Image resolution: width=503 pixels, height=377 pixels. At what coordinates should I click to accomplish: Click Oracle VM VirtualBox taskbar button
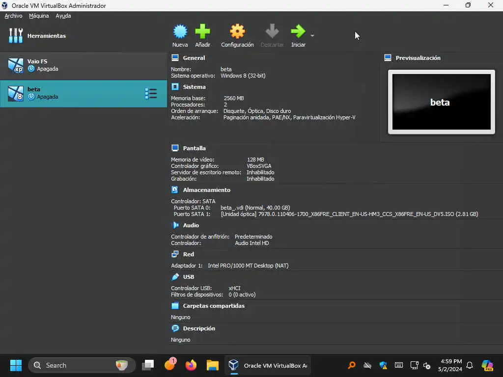click(268, 365)
